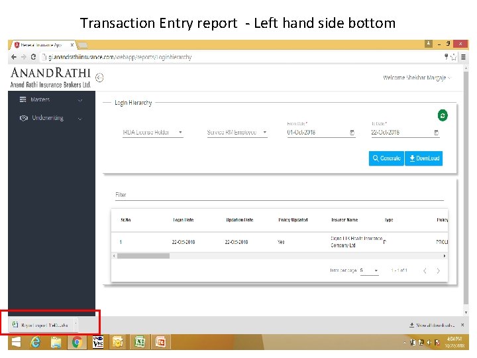This screenshot has height=358, width=477.
Task: Close the downloads bar
Action: coord(462,325)
